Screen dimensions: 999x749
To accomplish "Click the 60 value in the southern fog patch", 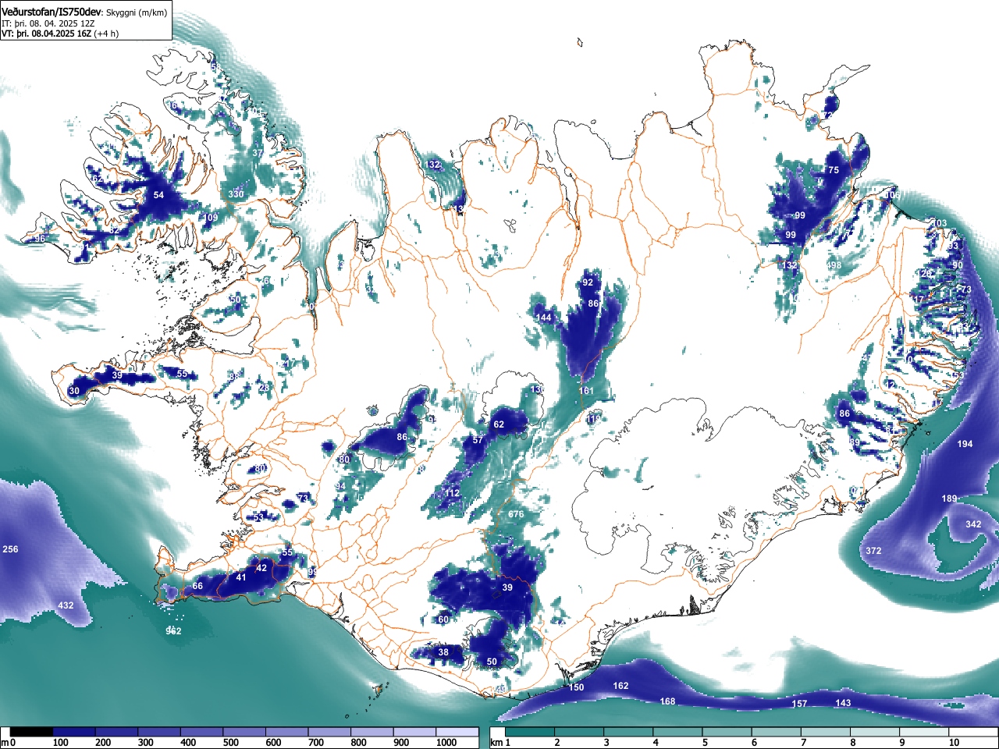I will click(443, 619).
